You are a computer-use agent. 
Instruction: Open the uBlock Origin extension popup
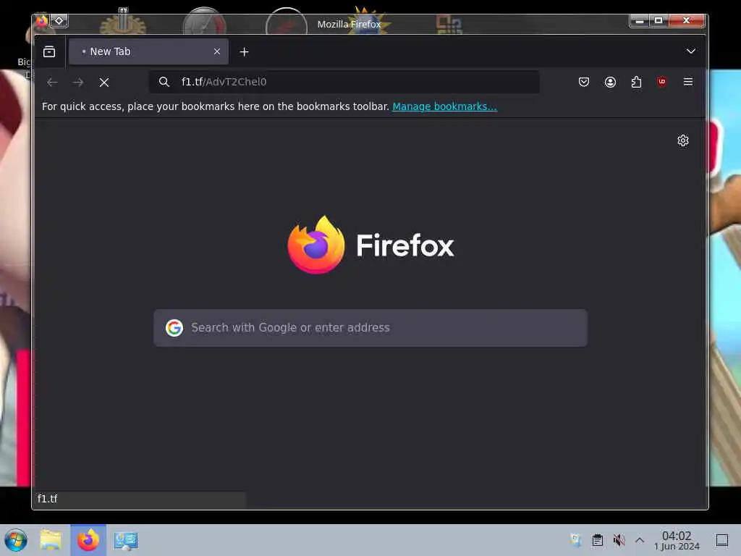(x=661, y=82)
